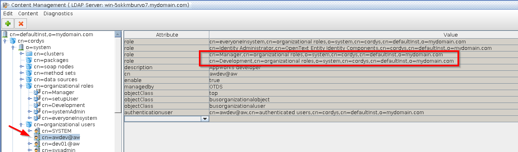Click the role mask icon beside cn=everyoneInsystem
This screenshot has width=518, height=152.
pos(37,118)
